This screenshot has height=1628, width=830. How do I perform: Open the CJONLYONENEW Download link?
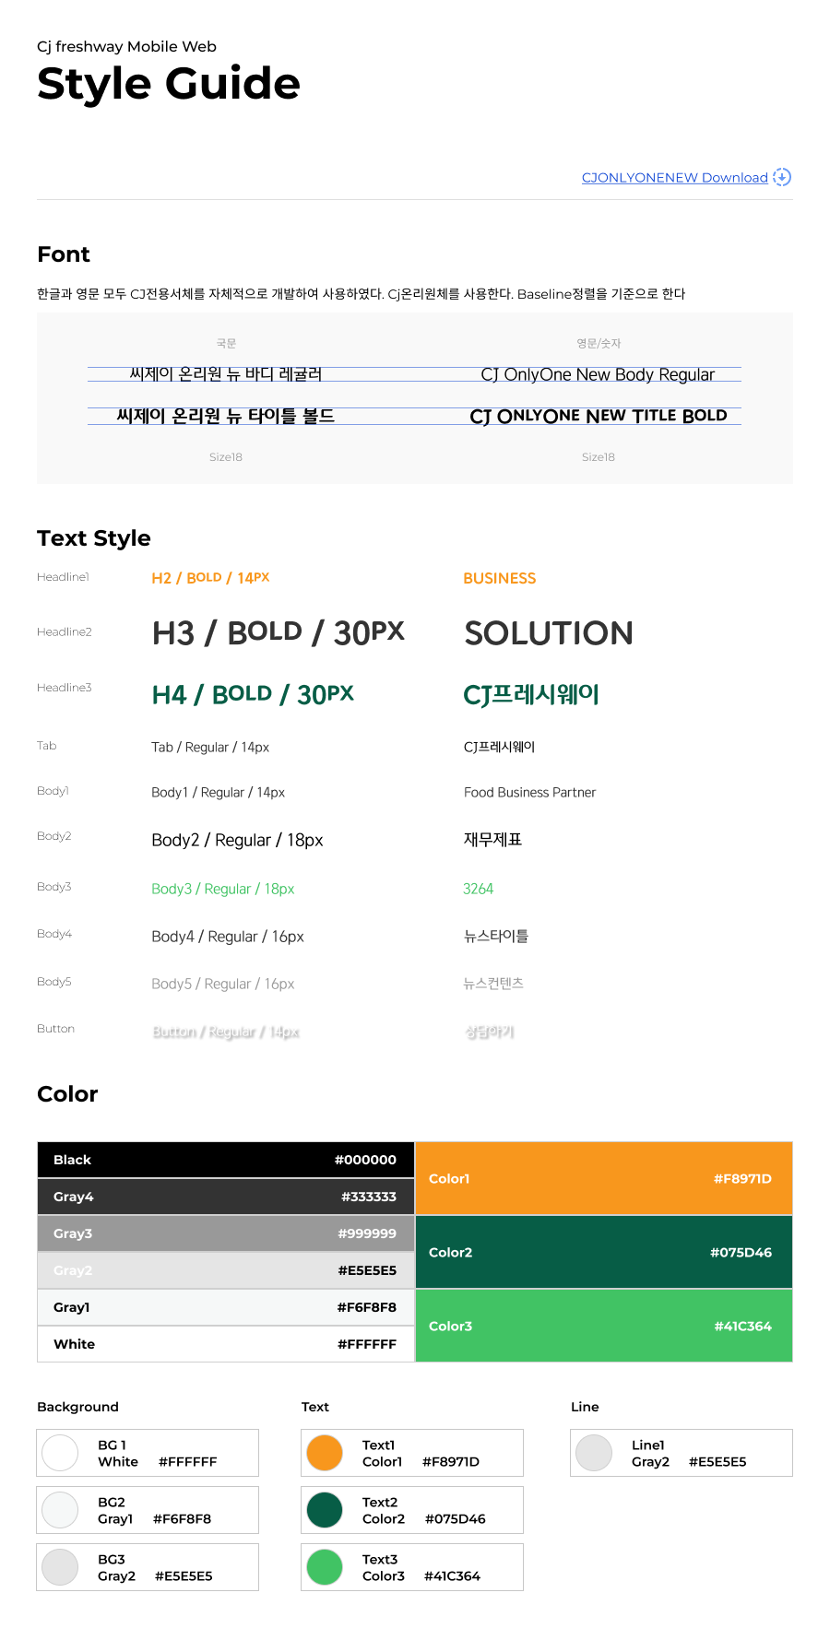[x=675, y=178]
